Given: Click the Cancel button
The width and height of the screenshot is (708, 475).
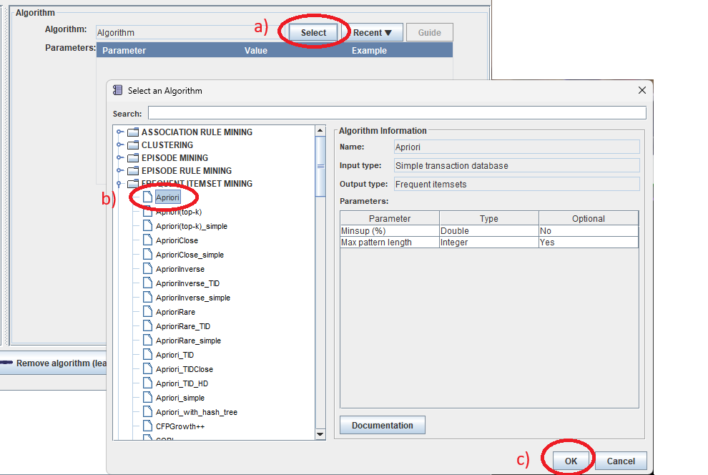Looking at the screenshot, I should click(621, 461).
